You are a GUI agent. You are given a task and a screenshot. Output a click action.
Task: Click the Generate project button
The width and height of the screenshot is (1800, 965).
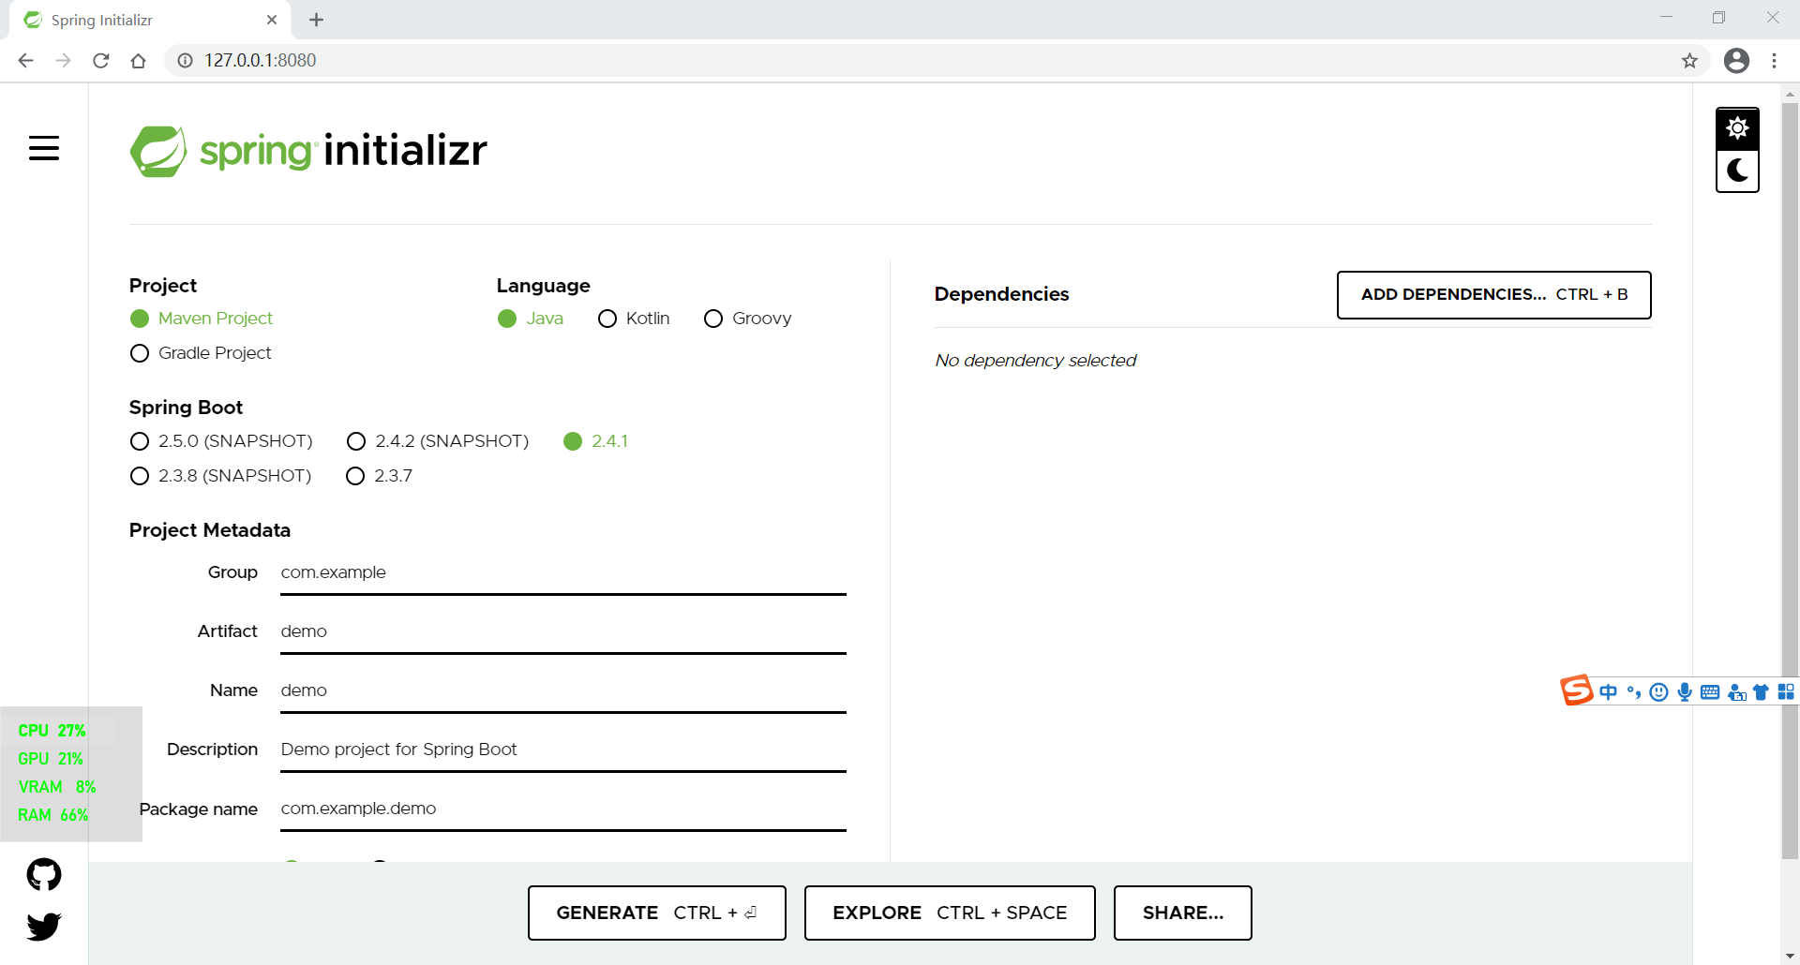tap(656, 913)
